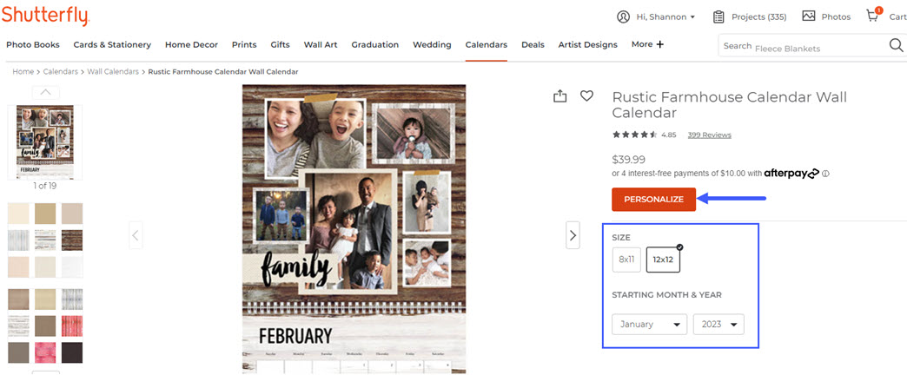Click the Afterpay info icon
Screen dimensions: 907x375
pos(825,174)
